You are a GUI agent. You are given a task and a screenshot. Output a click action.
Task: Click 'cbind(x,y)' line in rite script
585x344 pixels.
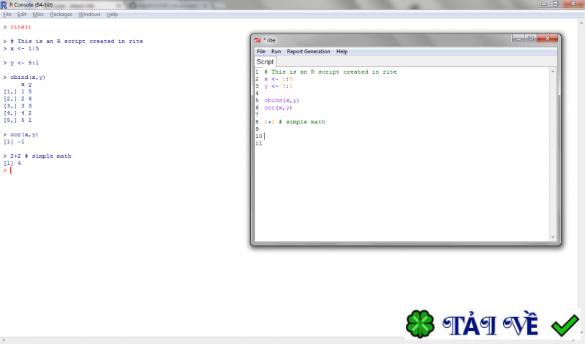click(282, 101)
